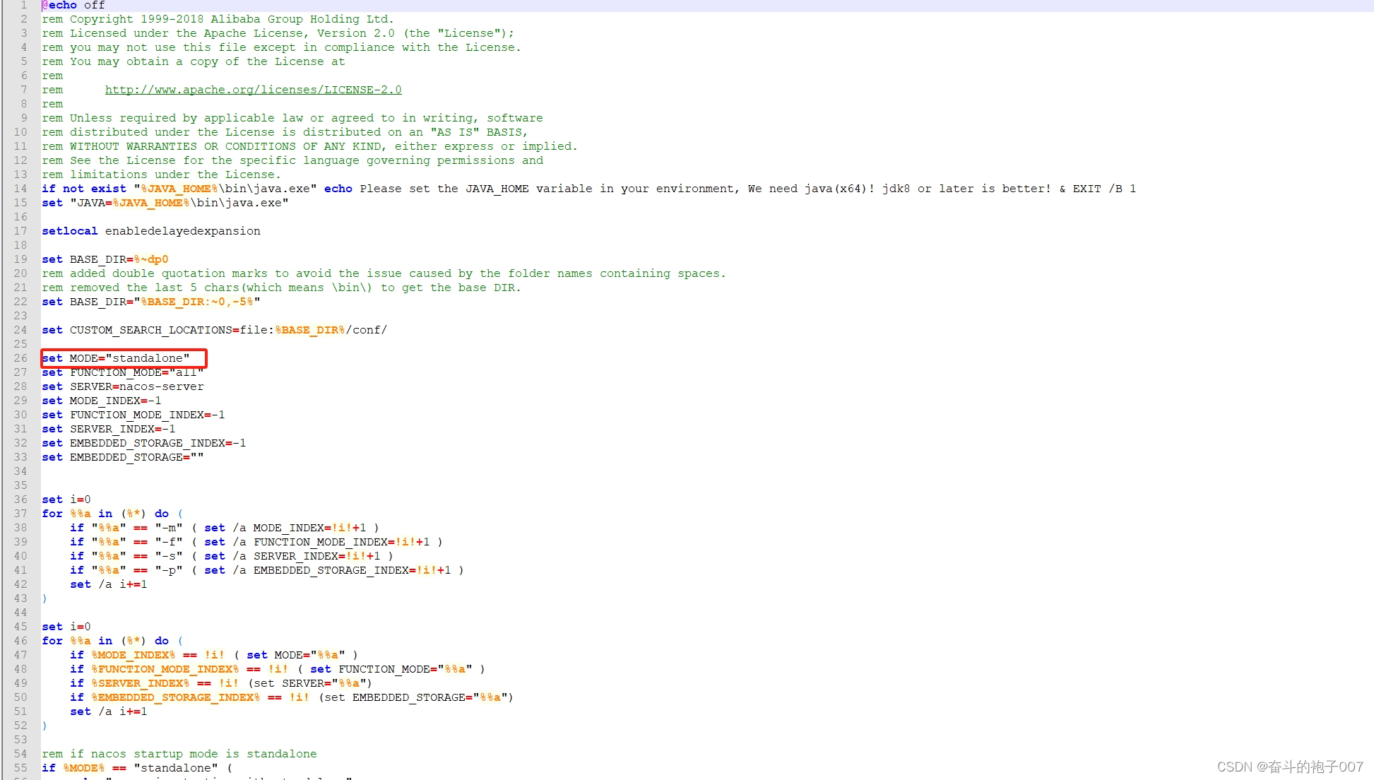Click the 'if %MODE% == "standalone" (' line
1374x780 pixels.
pyautogui.click(x=136, y=768)
